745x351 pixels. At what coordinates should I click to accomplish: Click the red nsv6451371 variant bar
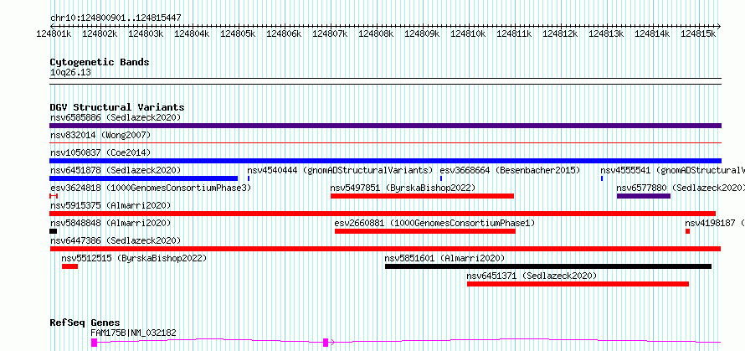[578, 284]
